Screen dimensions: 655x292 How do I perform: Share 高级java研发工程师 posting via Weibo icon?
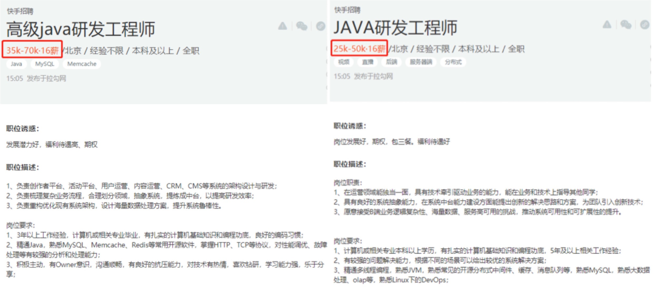320,26
